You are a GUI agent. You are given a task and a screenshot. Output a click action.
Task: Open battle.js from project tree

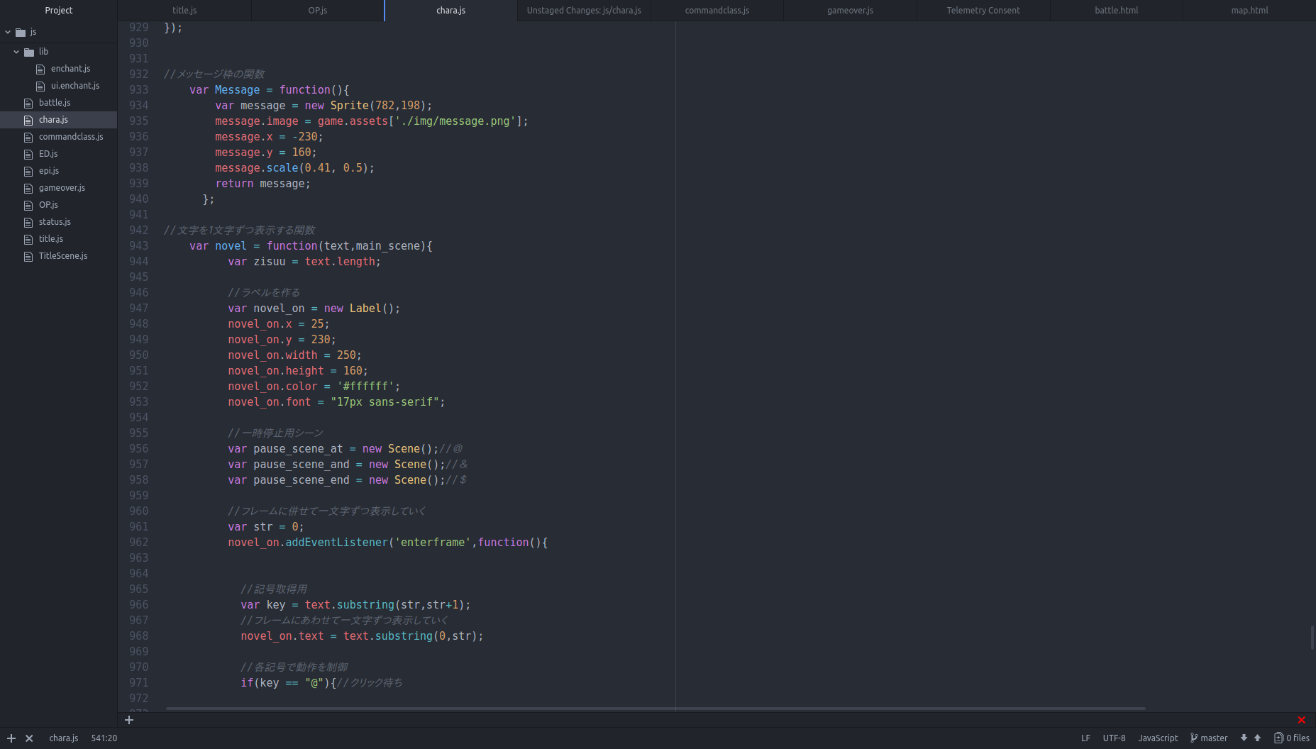point(55,103)
